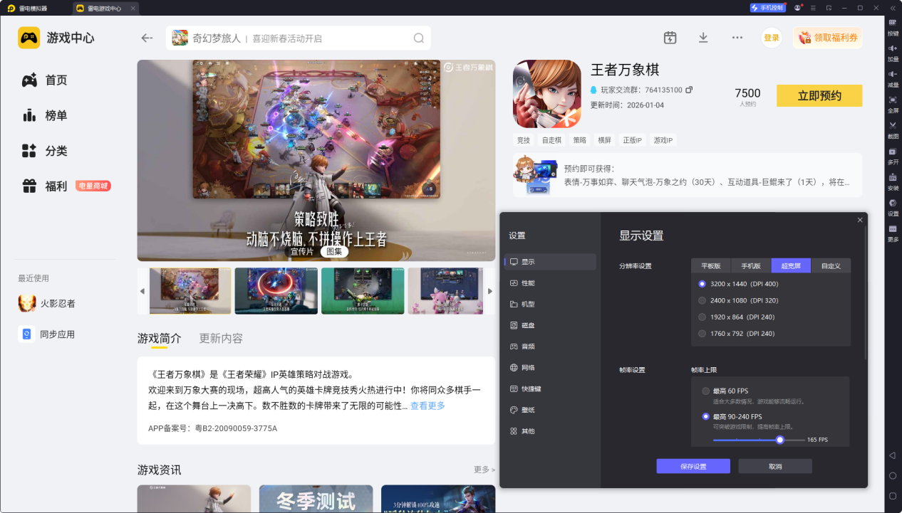
Task: Select the 2400 x 1080 (DPI 320) resolution
Action: (x=740, y=300)
